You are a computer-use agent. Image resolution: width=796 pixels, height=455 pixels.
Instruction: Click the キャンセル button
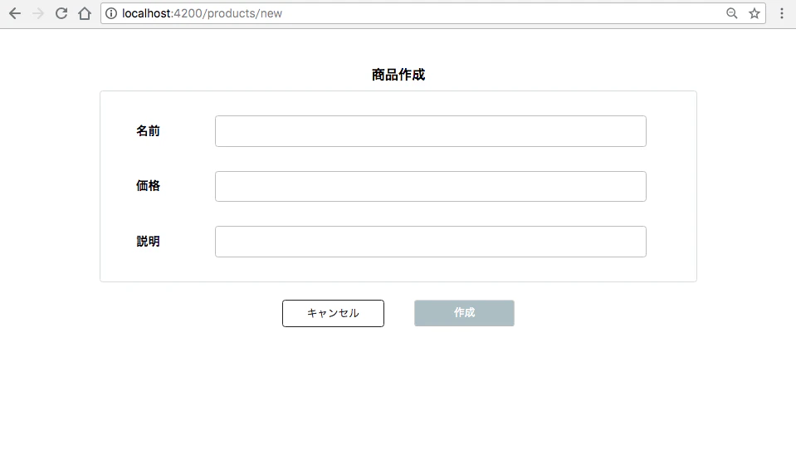pos(333,313)
